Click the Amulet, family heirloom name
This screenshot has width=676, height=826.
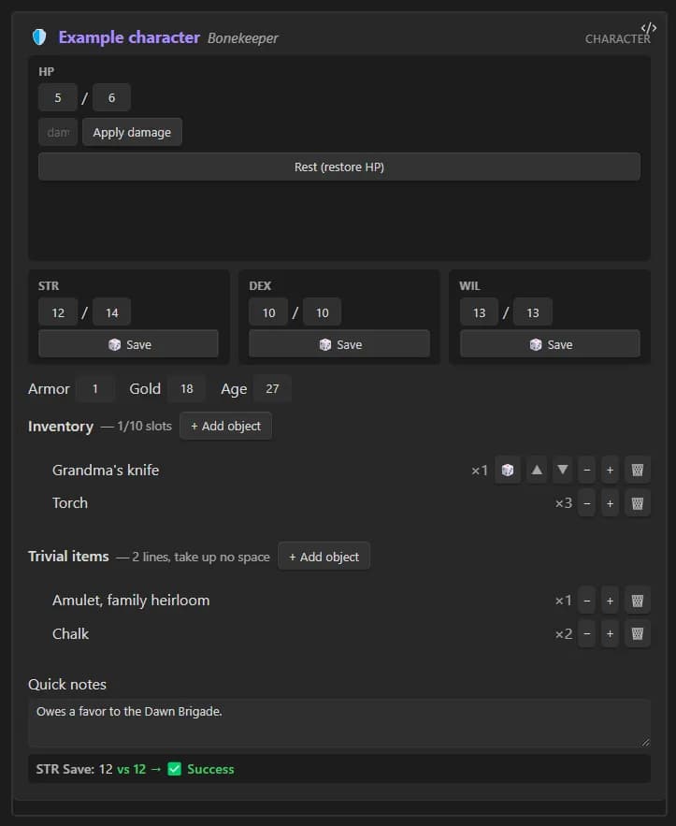point(131,601)
